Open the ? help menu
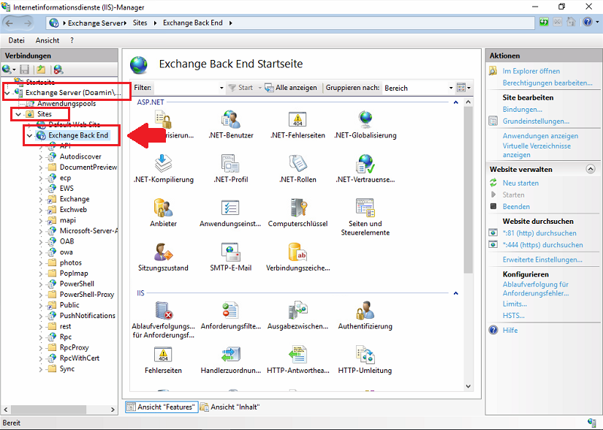The width and height of the screenshot is (603, 430). (x=72, y=40)
